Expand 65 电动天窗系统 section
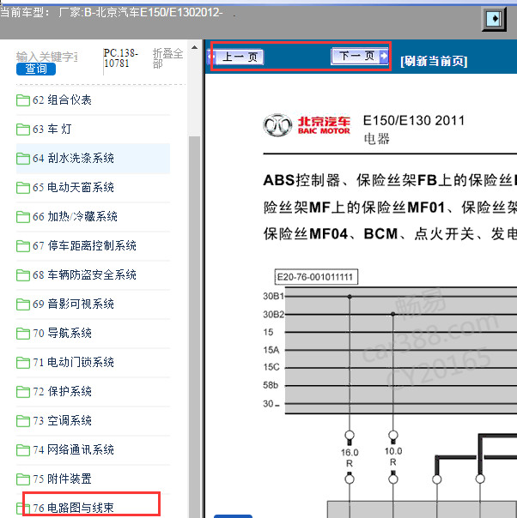Image resolution: width=517 pixels, height=518 pixels. coord(73,187)
